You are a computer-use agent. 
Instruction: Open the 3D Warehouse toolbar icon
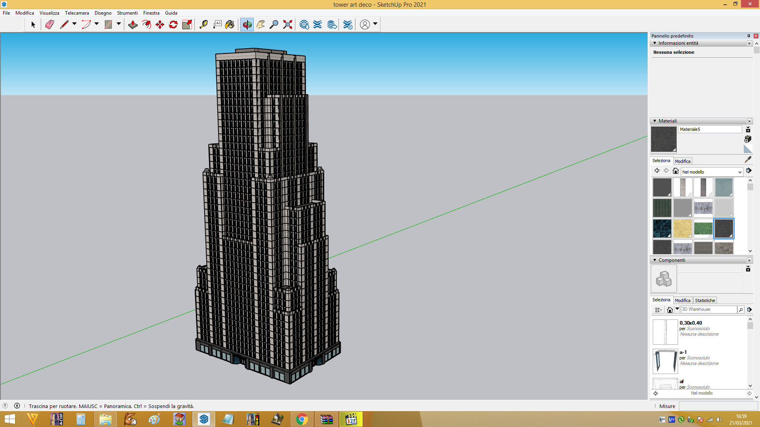coord(304,25)
